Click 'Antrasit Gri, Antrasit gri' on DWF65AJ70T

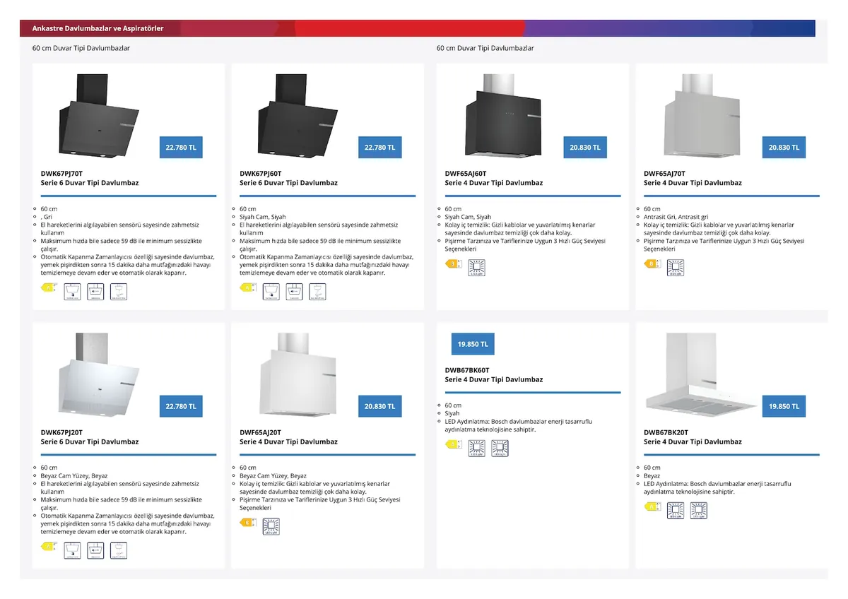676,217
